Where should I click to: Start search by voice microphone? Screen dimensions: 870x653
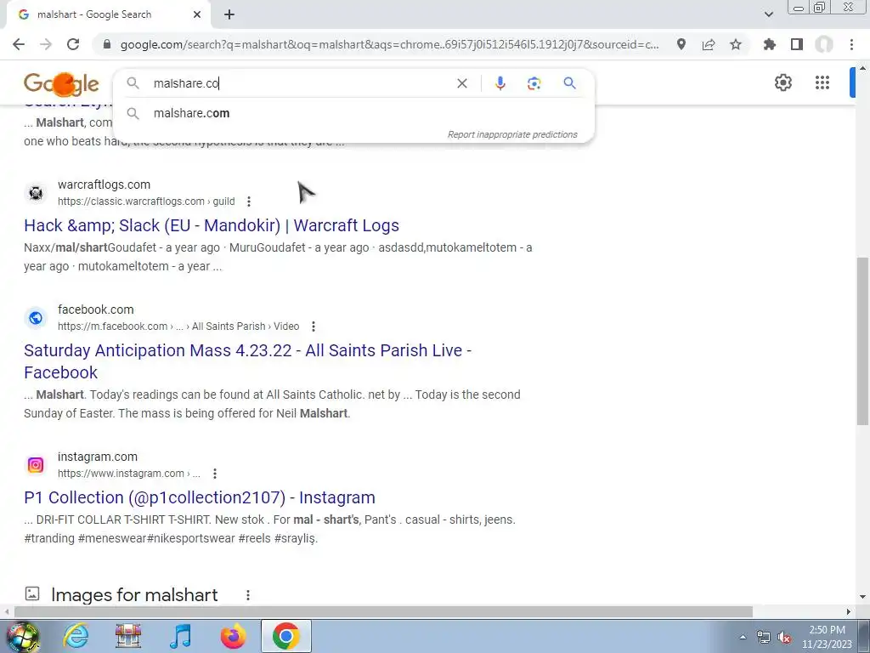pos(500,83)
